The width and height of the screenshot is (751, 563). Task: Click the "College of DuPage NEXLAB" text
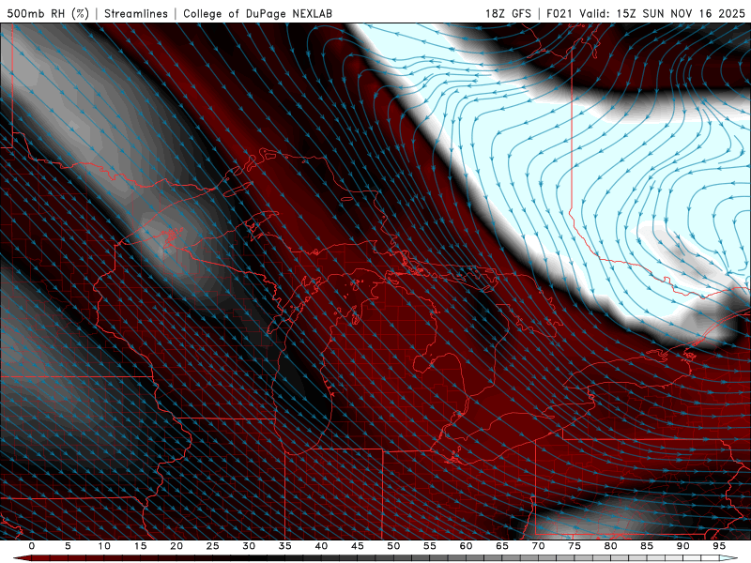pos(257,13)
